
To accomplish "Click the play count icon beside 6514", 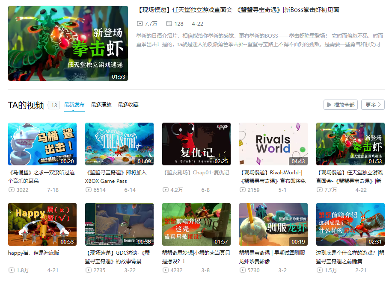I will click(89, 190).
